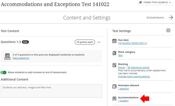Click the Post marks automatically description text
The image size is (175, 106).
point(142,72)
